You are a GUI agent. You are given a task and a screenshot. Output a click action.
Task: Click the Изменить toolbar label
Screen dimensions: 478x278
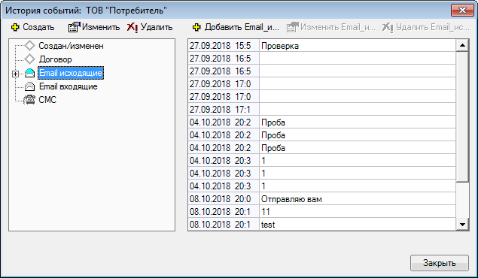pos(101,27)
